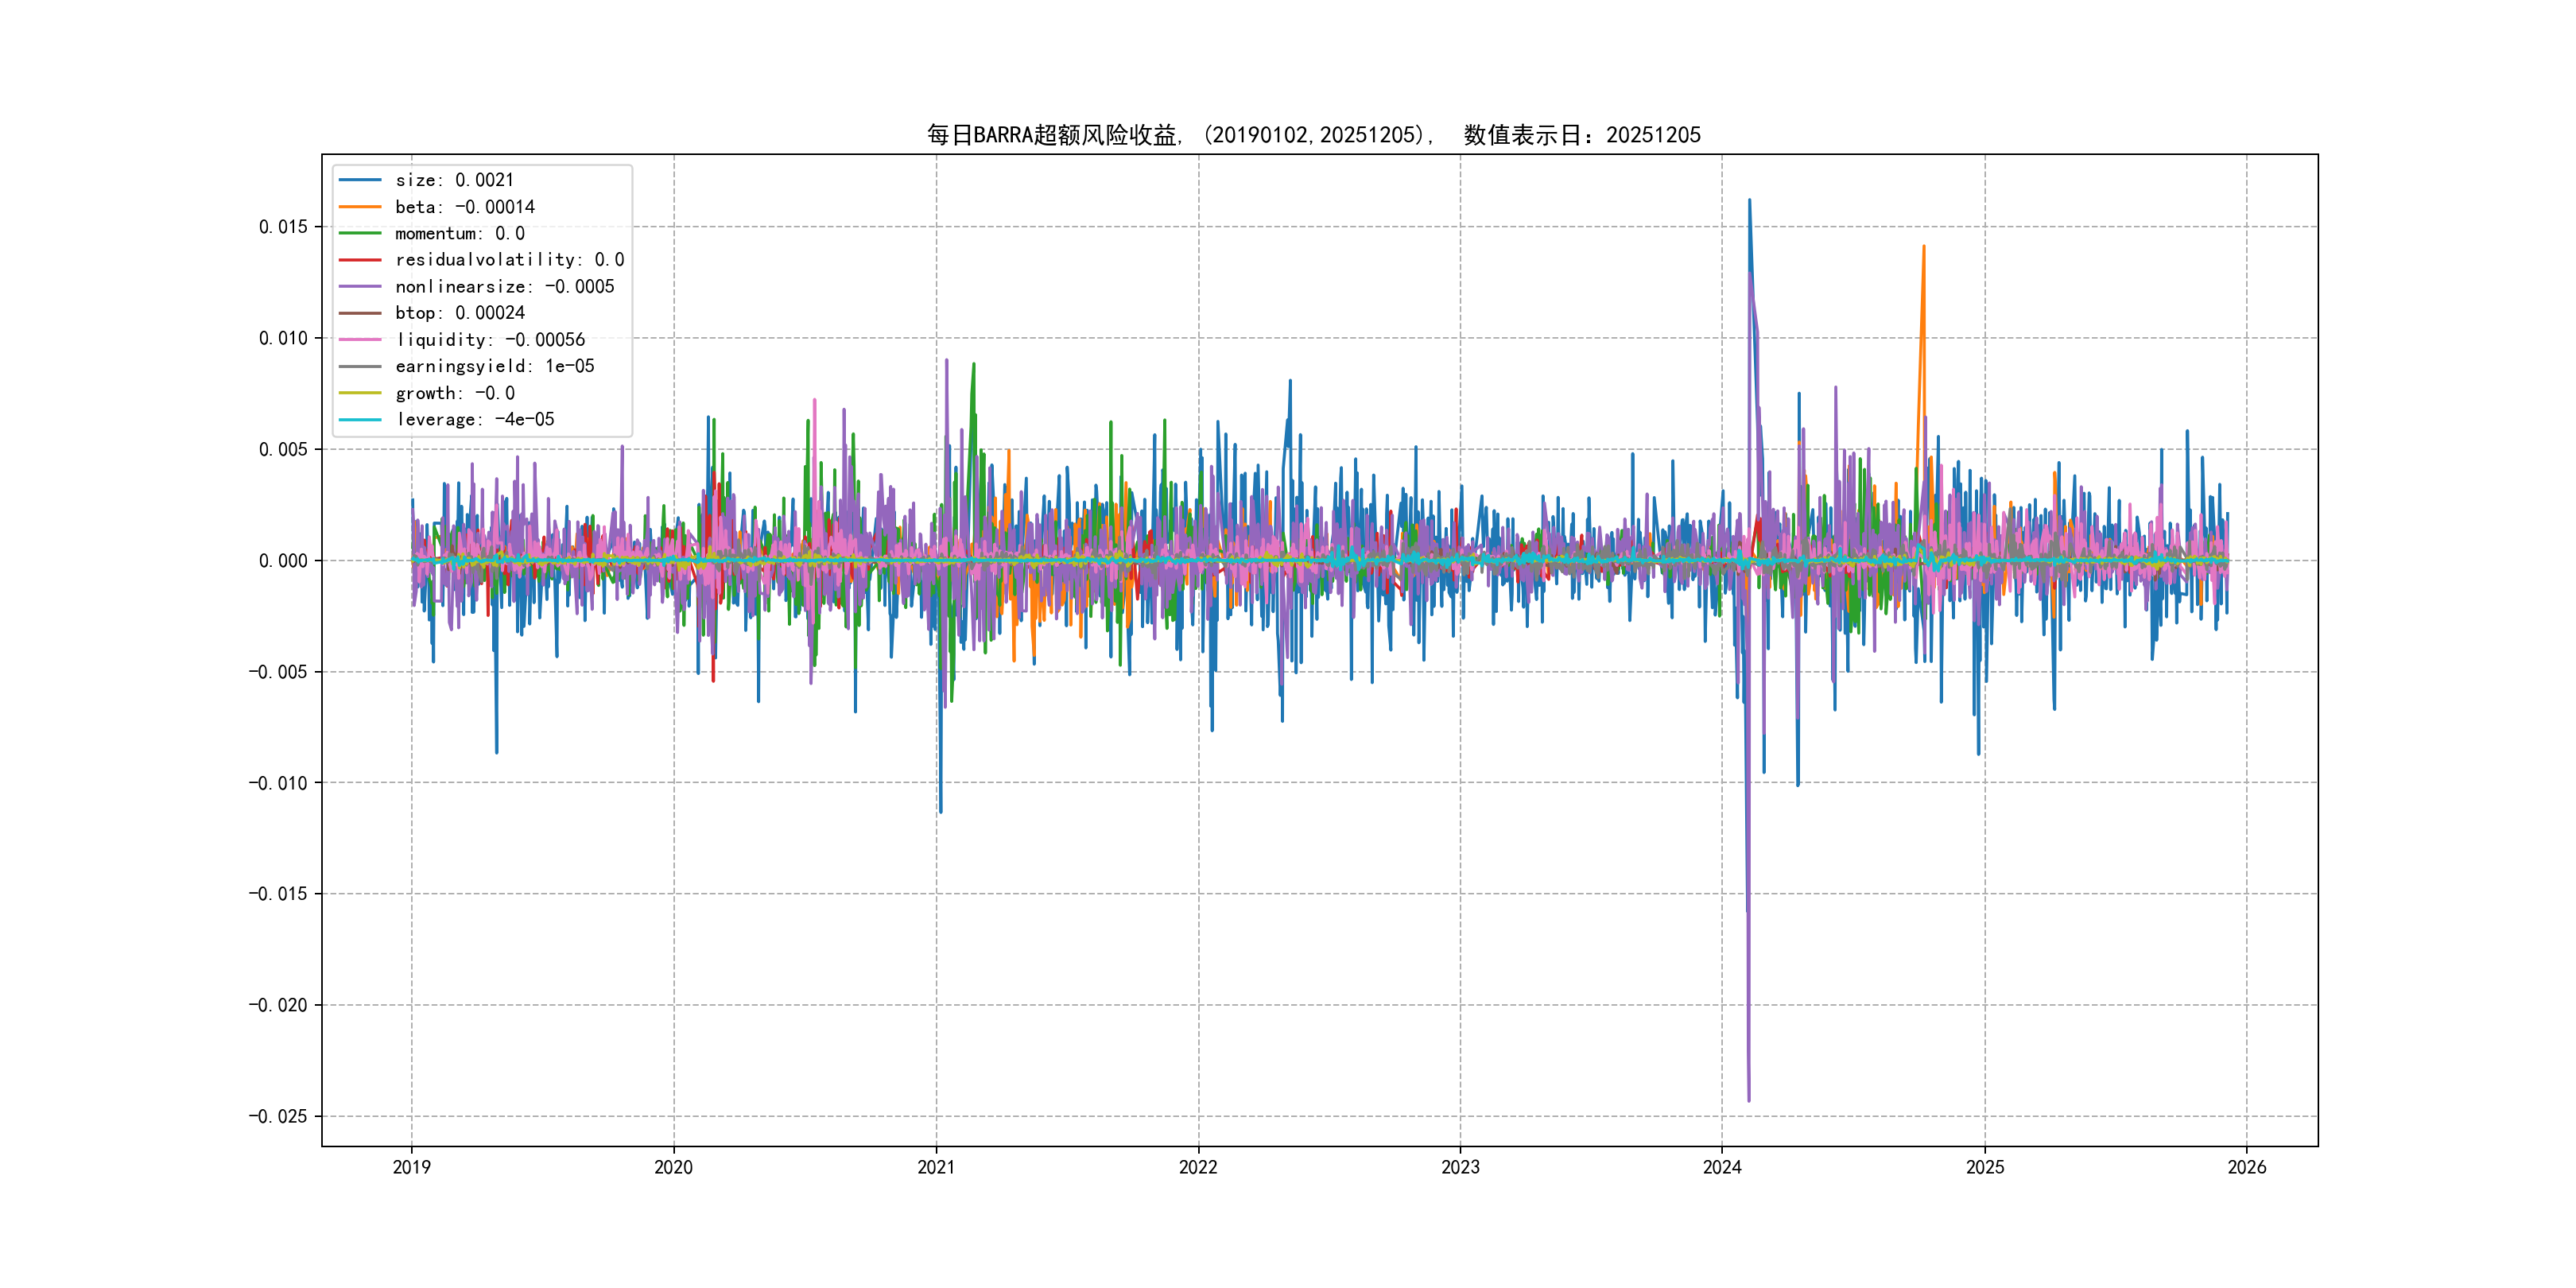This screenshot has width=2576, height=1288.
Task: Click the residualvolatility legend text
Action: point(509,260)
